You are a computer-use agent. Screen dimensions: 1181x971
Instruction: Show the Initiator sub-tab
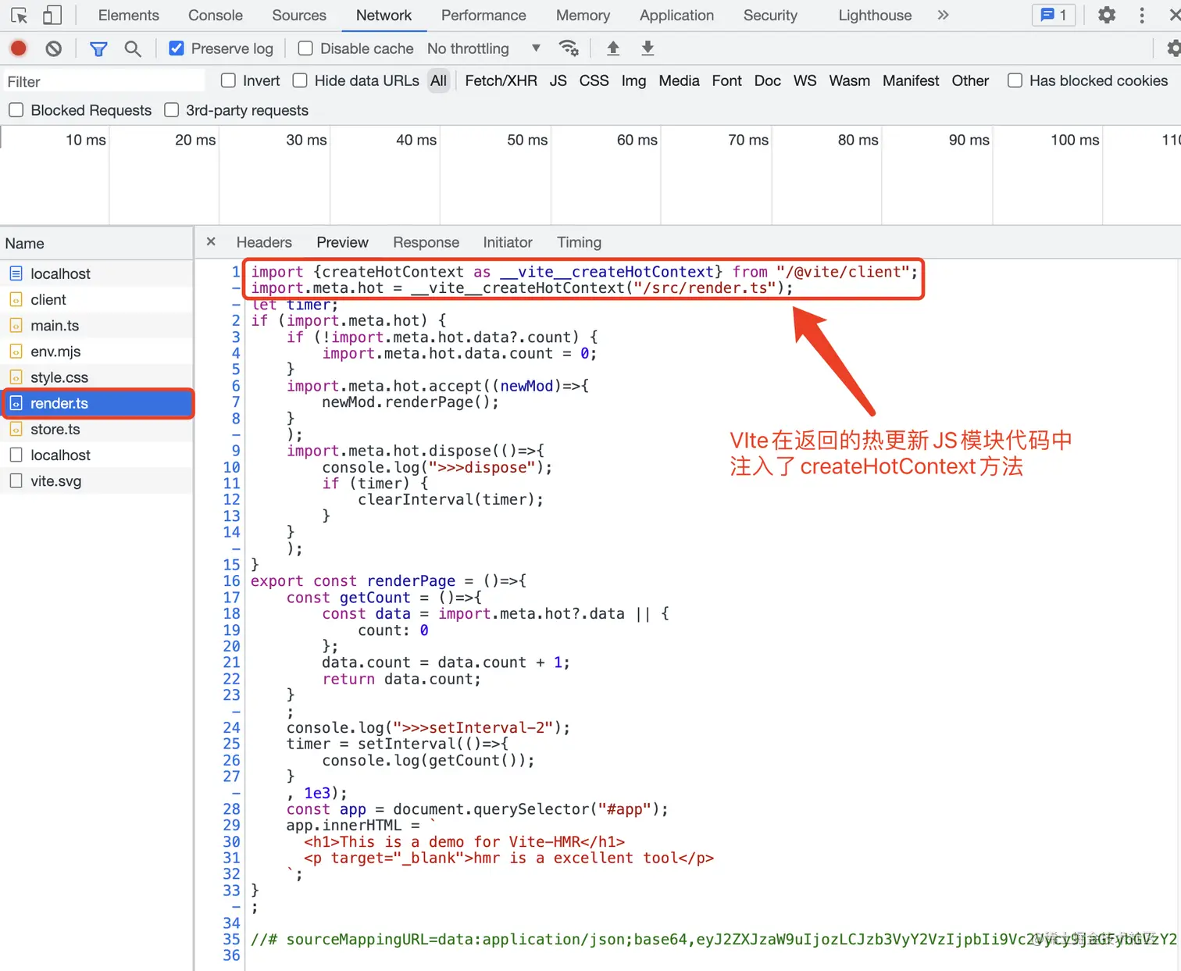pyautogui.click(x=508, y=242)
